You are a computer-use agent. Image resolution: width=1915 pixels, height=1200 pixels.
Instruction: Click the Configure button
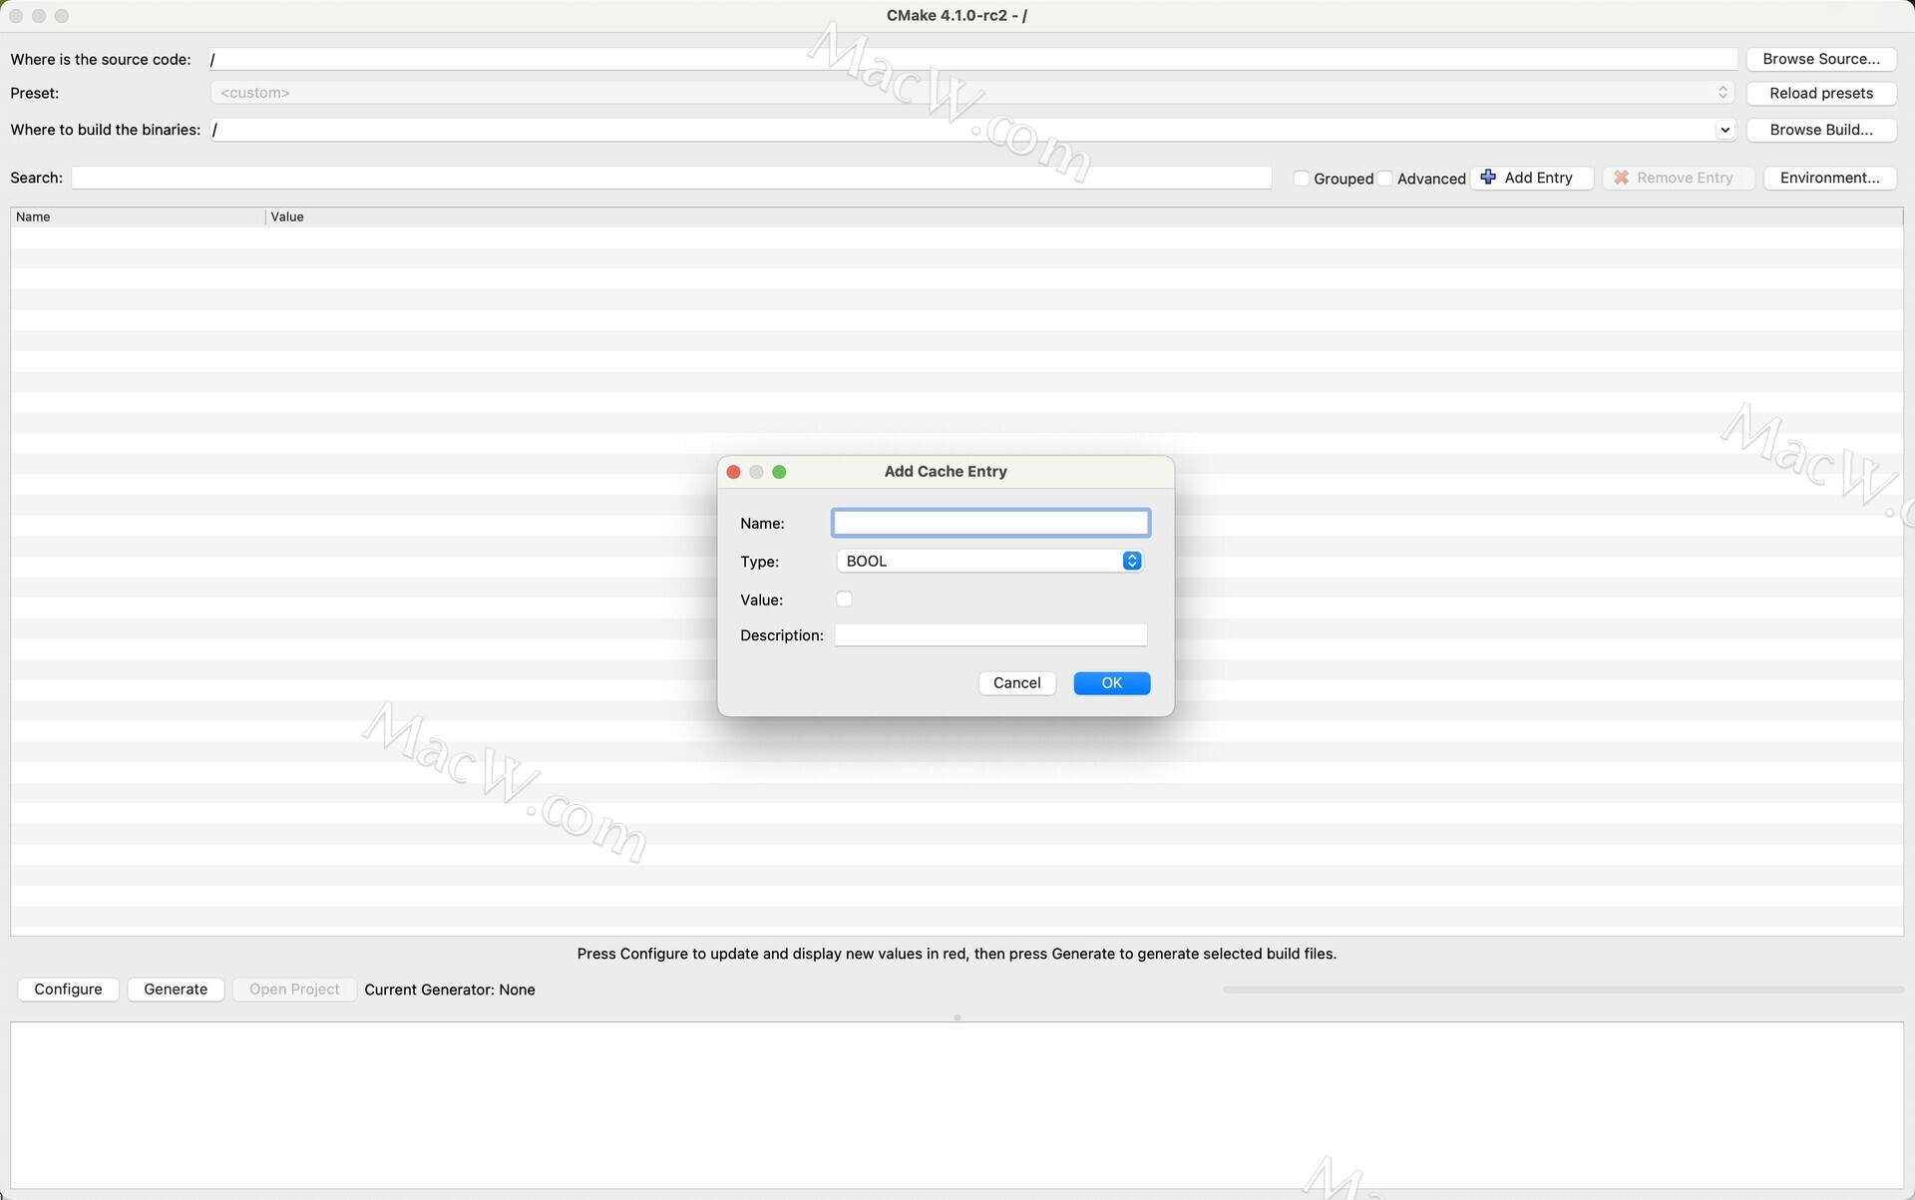[68, 990]
